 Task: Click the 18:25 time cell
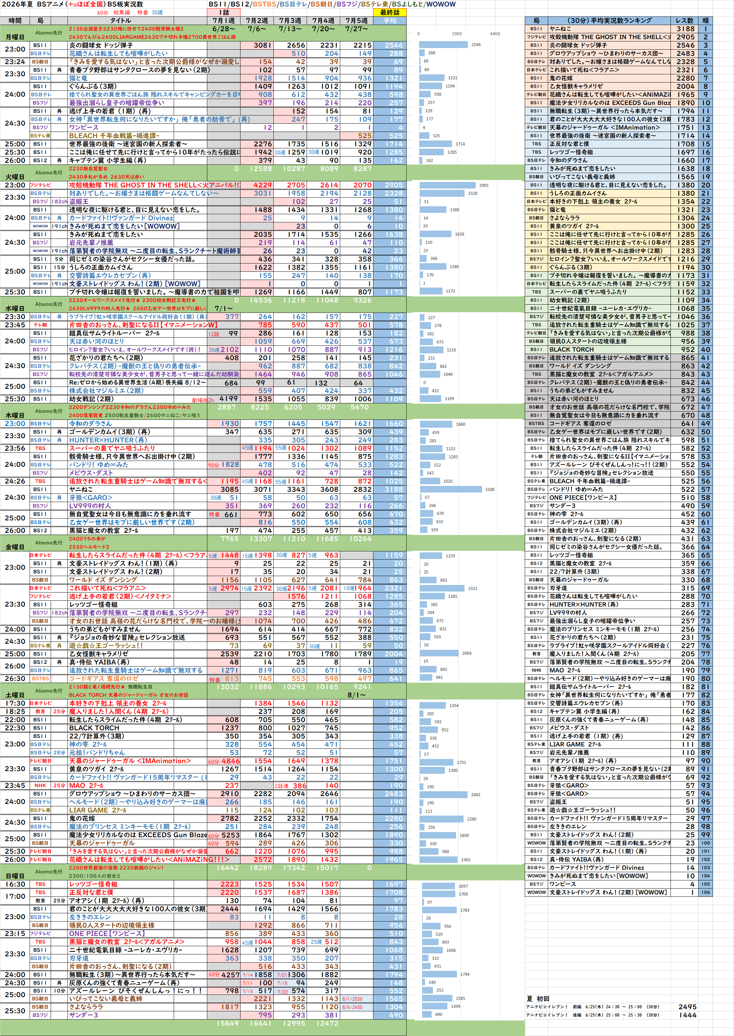[x=15, y=711]
